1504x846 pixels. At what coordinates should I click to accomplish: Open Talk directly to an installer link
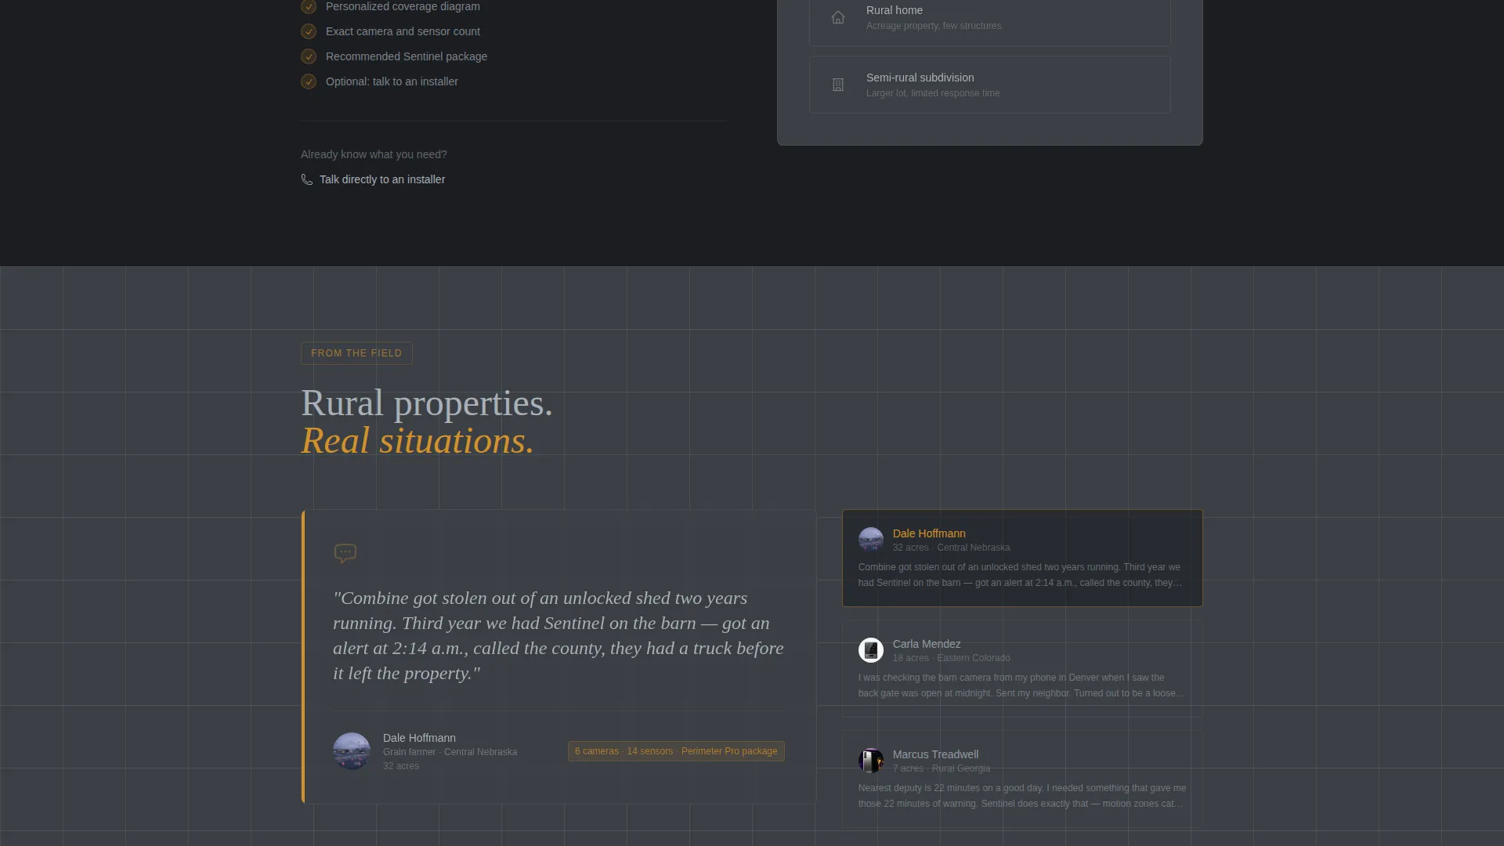pyautogui.click(x=373, y=179)
